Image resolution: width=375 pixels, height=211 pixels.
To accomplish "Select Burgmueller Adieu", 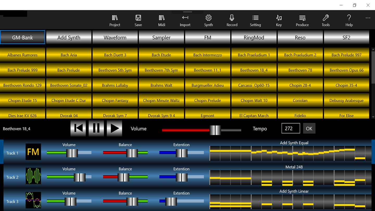I will 208,85.
